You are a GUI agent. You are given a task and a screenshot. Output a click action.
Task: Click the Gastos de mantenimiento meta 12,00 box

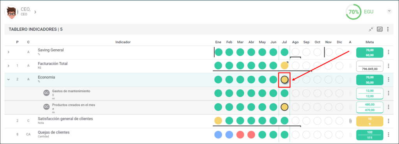tap(370, 94)
